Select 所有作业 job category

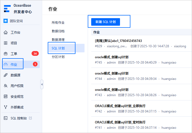pyautogui.click(x=58, y=22)
